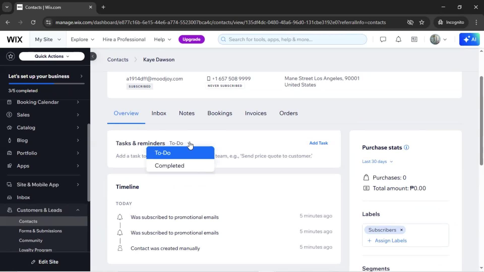Remove the Subscribers label with the x
484x272 pixels.
click(x=402, y=230)
